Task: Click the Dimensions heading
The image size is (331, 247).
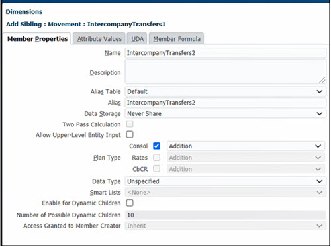Action: coord(24,12)
